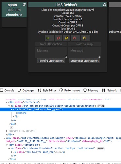Open the Style Editor panel

[x=47, y=90]
